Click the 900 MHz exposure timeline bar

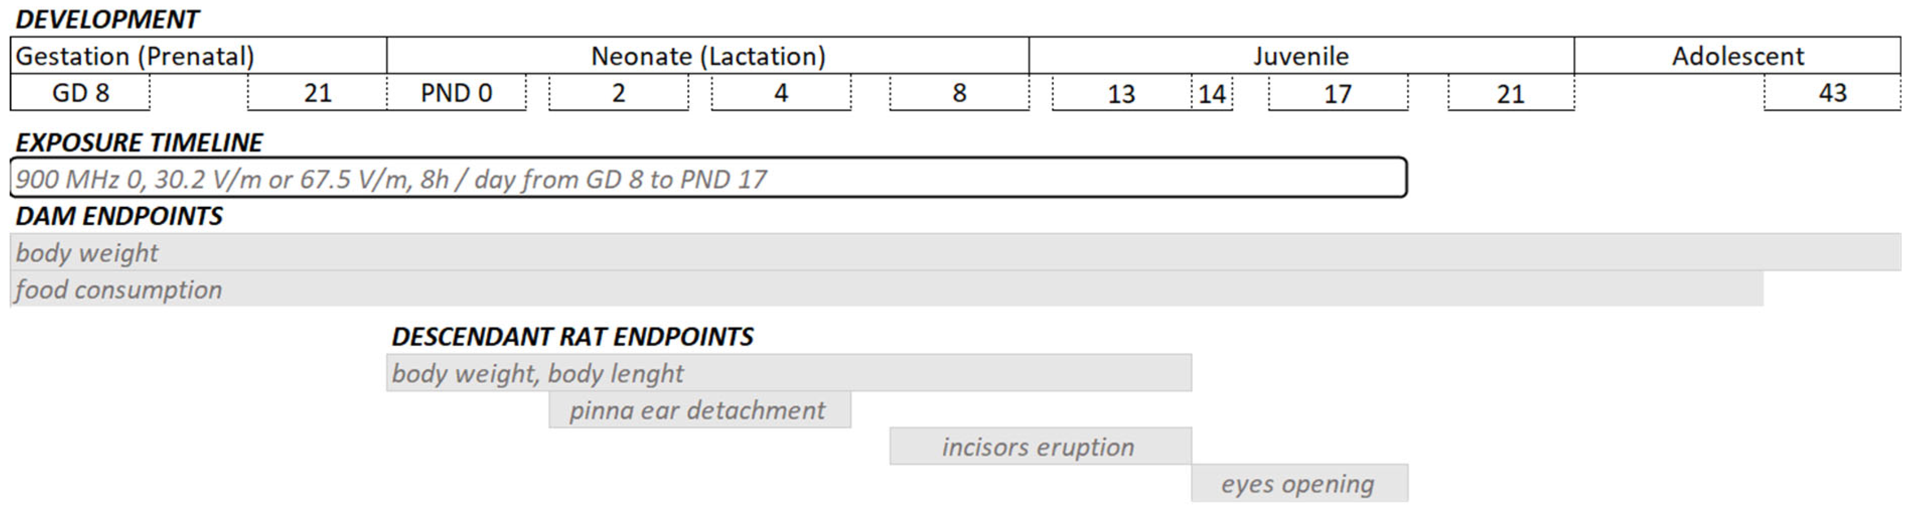[x=708, y=178]
